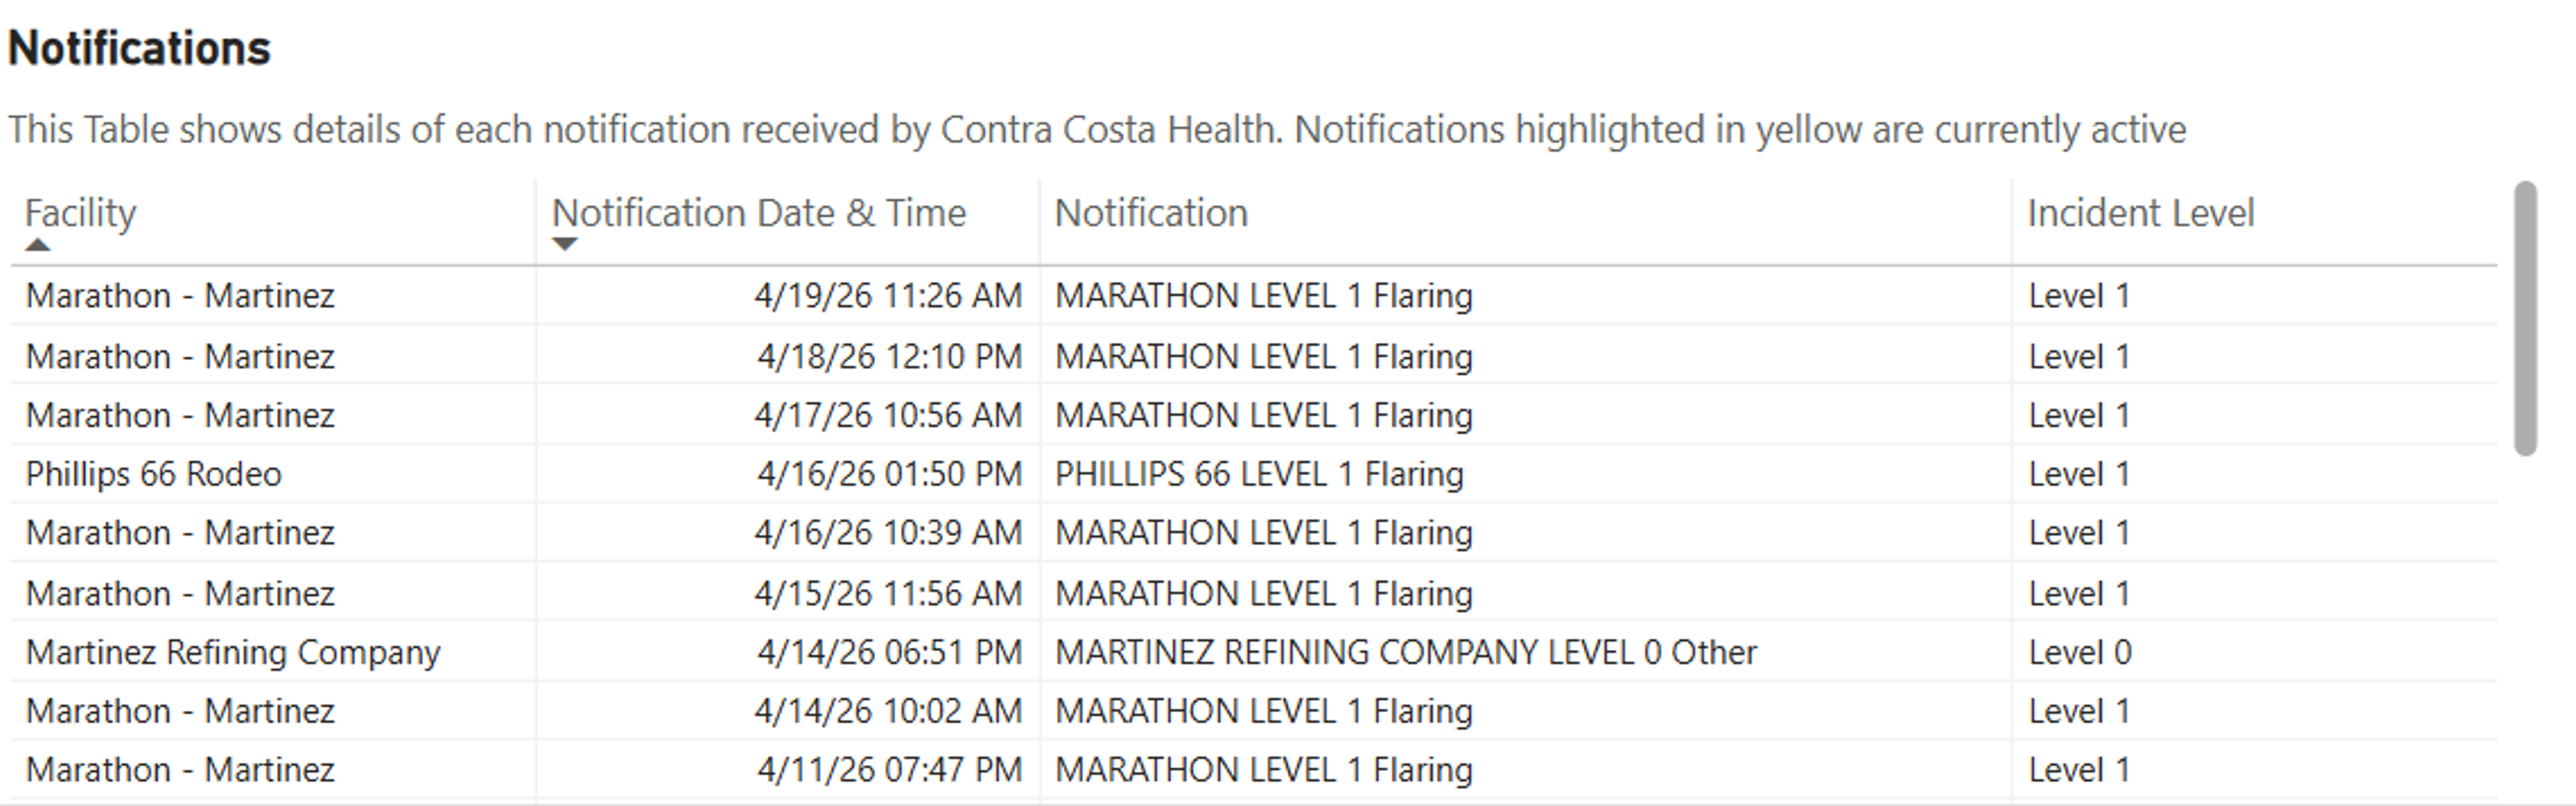Click the Notification Date & Time descending arrow
2576x806 pixels.
click(x=565, y=245)
